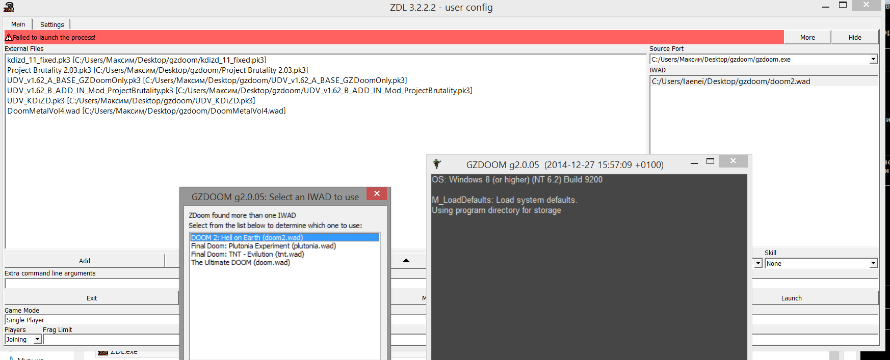The height and width of the screenshot is (360, 890).
Task: Choose Final Doom: TNT - Evilution IWAD
Action: coord(248,254)
